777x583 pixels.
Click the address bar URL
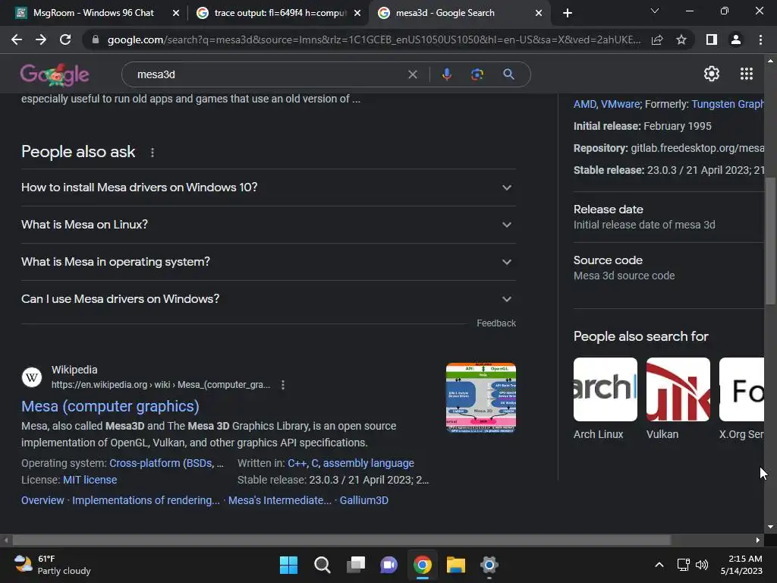coord(373,39)
